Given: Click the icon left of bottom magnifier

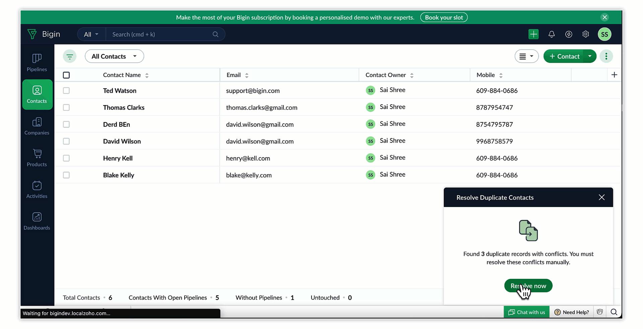Looking at the screenshot, I should pyautogui.click(x=600, y=312).
